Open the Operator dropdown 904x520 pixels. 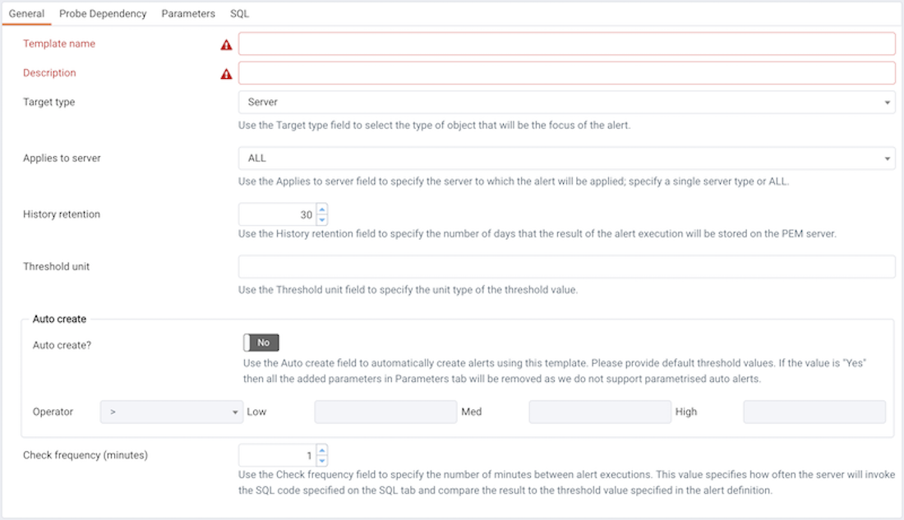(172, 412)
